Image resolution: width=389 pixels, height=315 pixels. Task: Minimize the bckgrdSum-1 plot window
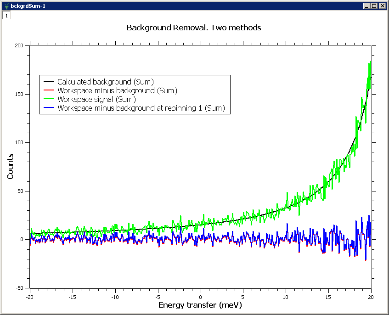point(366,6)
